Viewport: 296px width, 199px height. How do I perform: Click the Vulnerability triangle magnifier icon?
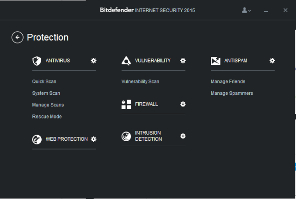(126, 61)
